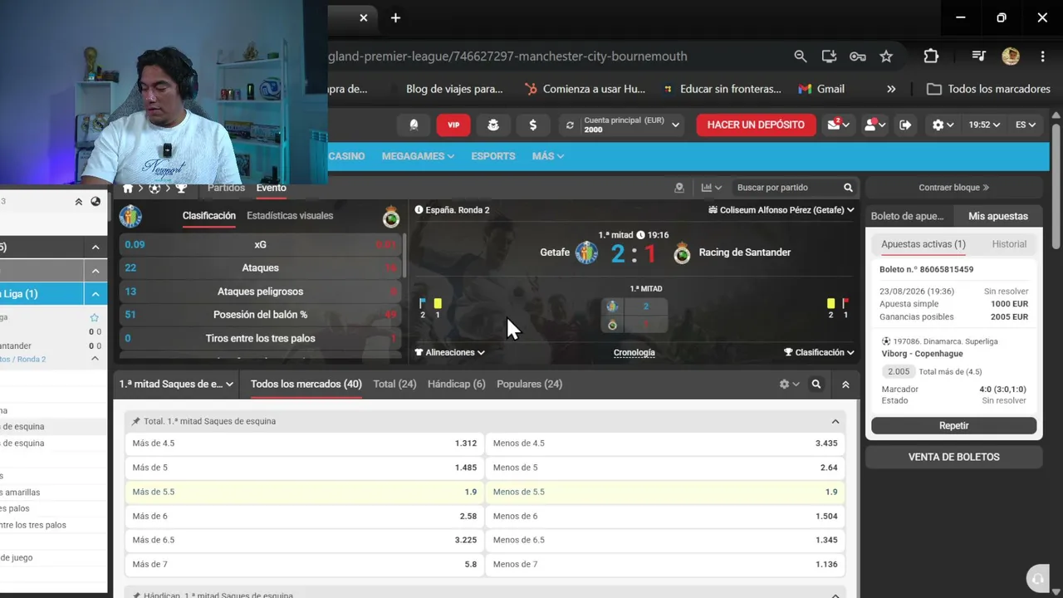The image size is (1063, 598).
Task: Open the statistics chart dropdown
Action: click(x=711, y=188)
